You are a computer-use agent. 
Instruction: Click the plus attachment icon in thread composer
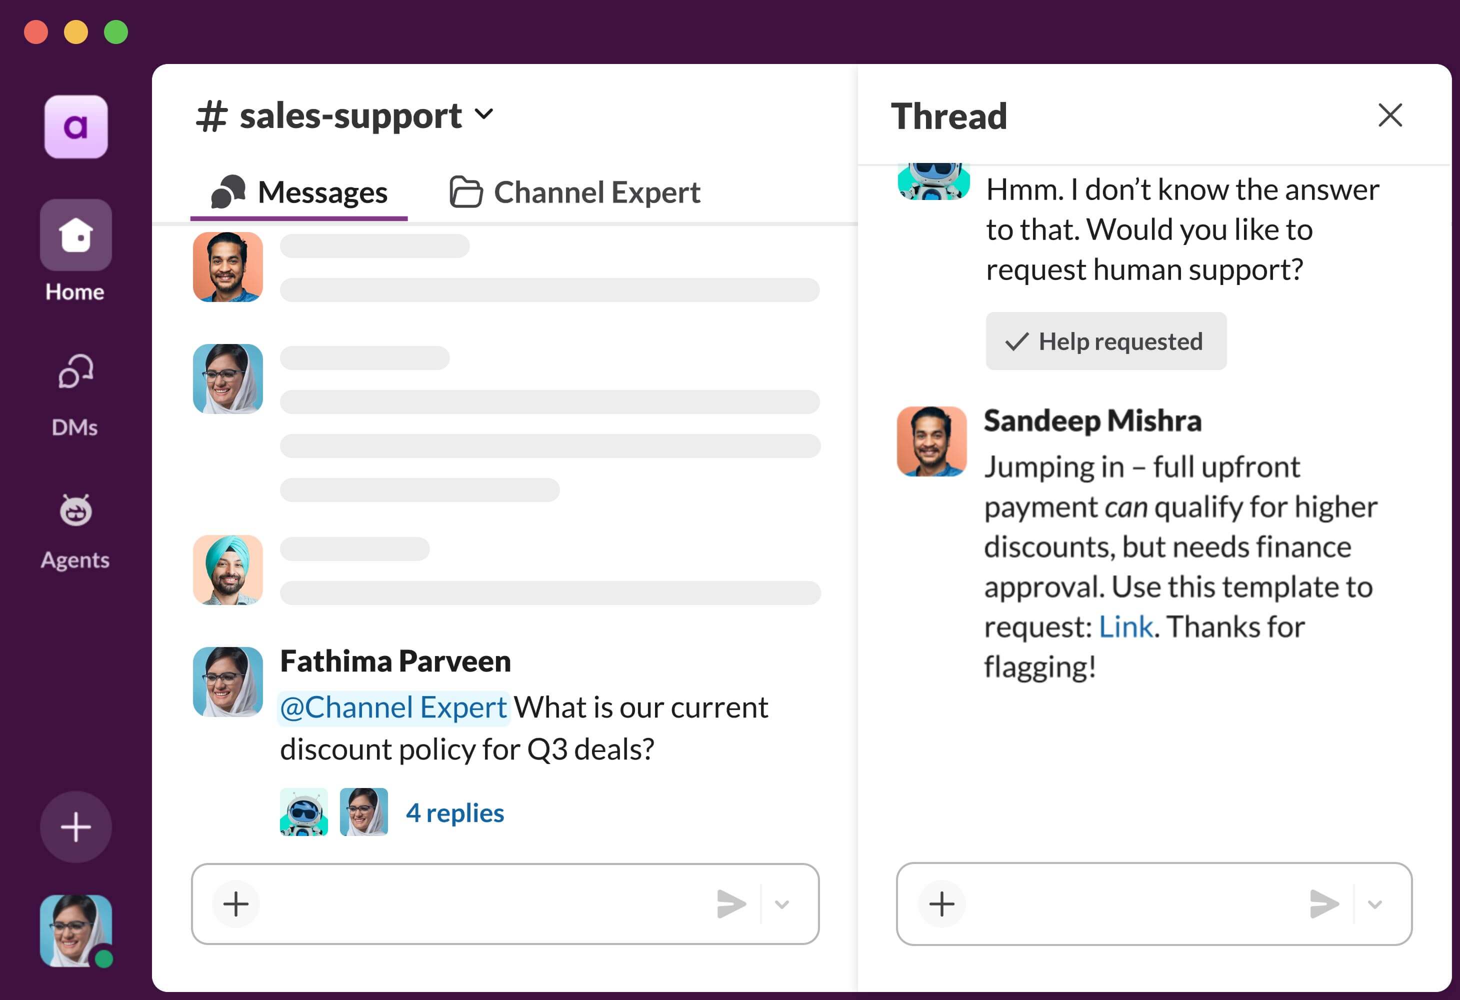point(941,904)
